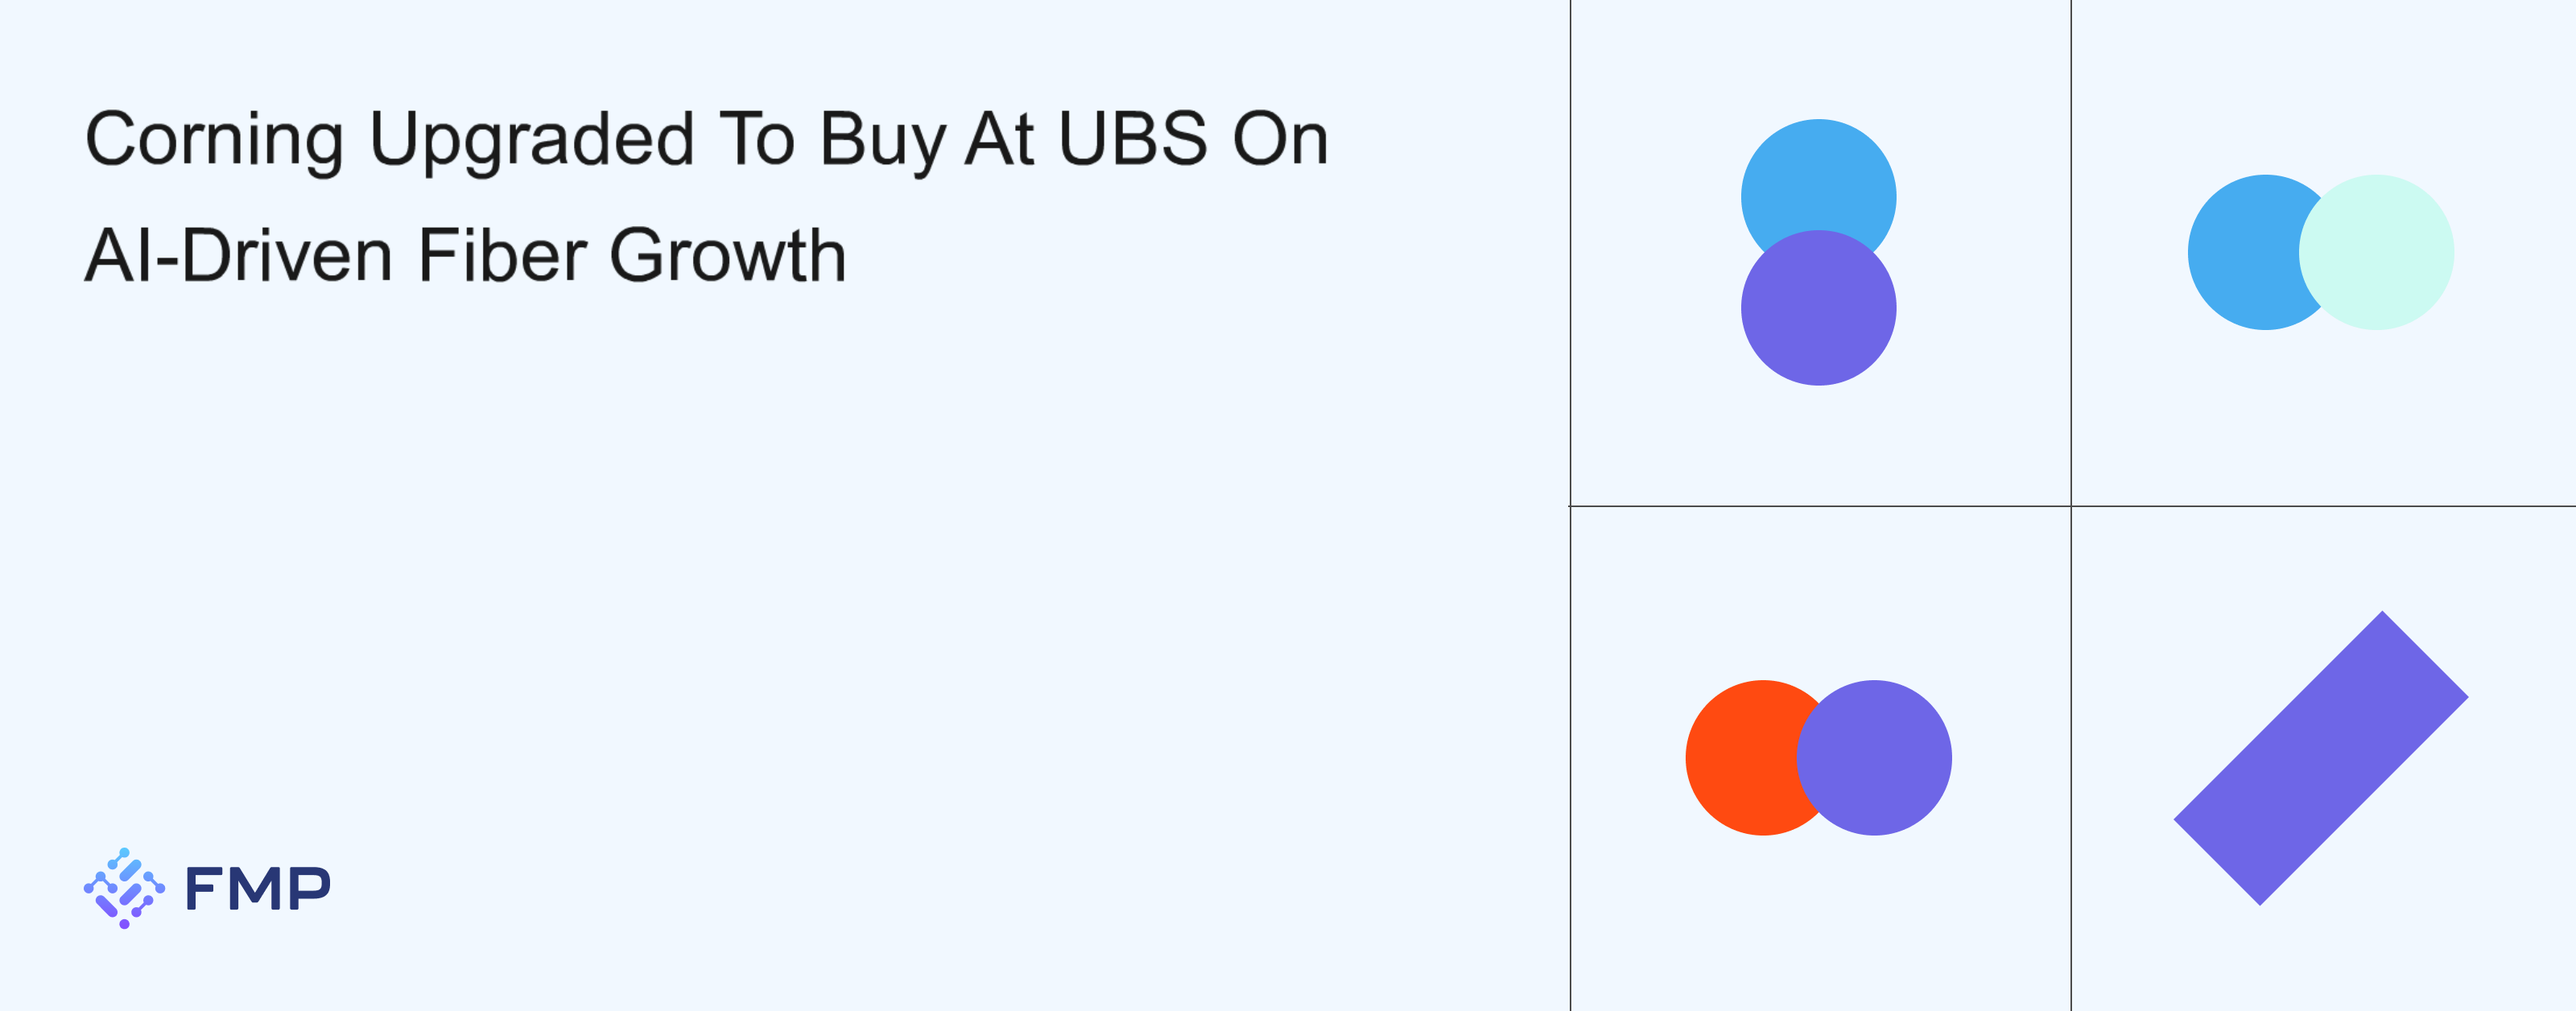The image size is (2576, 1011).
Task: Click the FMP diamond logo icon
Action: [124, 888]
